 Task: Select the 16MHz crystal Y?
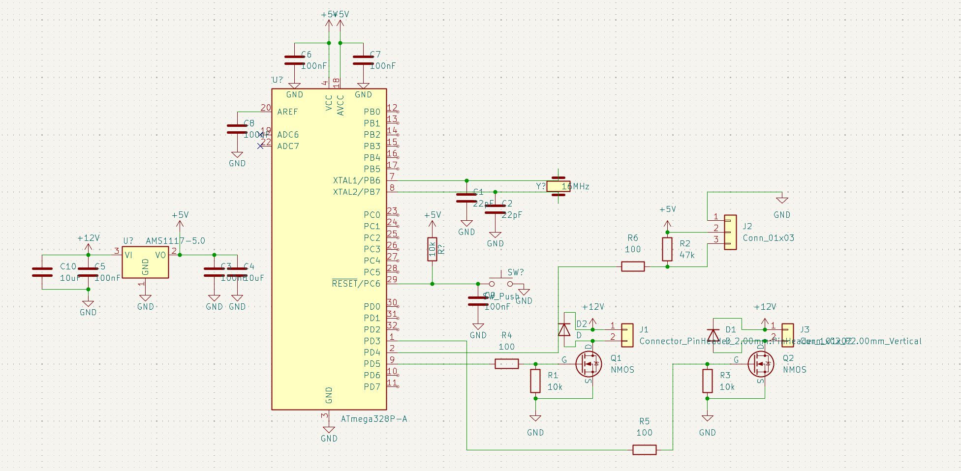tap(558, 186)
